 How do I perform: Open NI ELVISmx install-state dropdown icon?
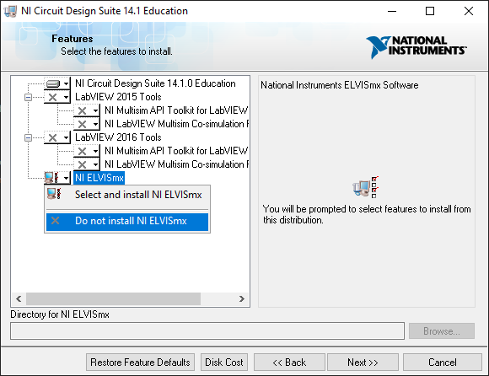click(x=57, y=178)
